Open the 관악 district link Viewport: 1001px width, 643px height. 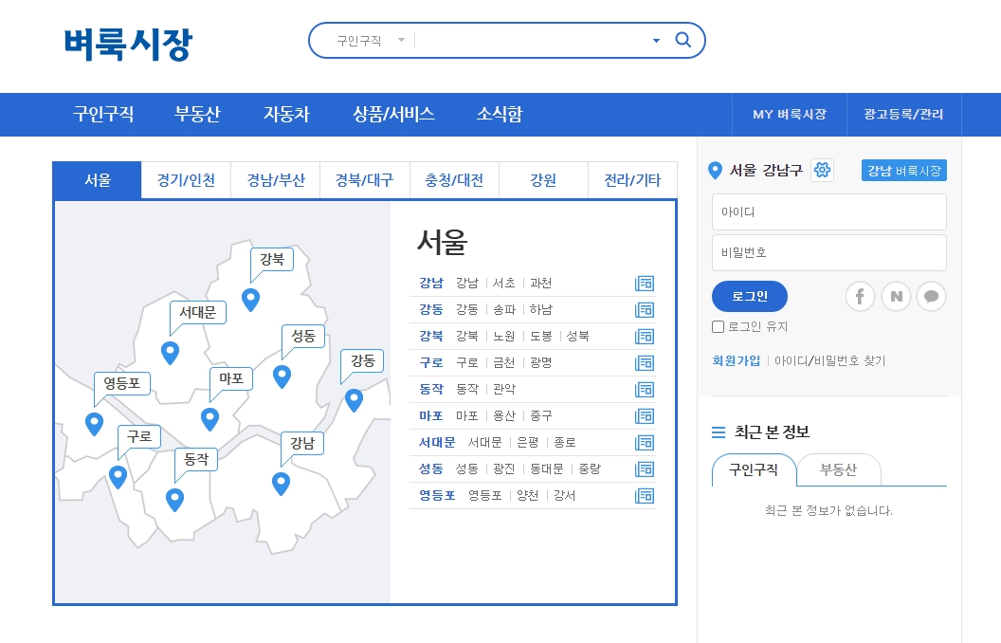point(503,389)
